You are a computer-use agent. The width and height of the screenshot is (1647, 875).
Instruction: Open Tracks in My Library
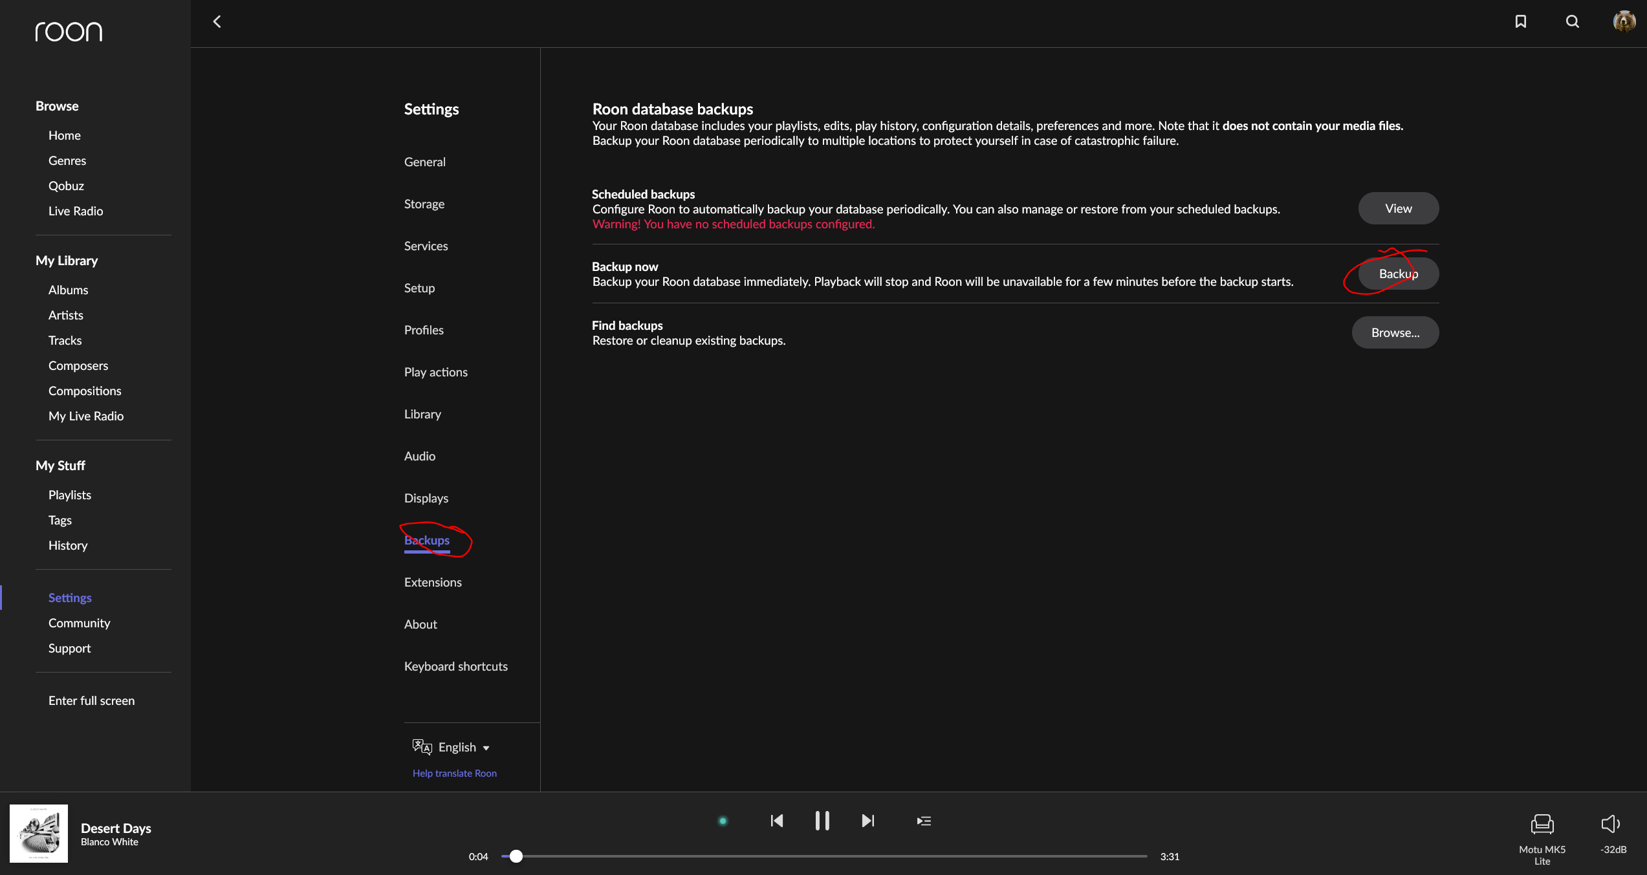(65, 340)
